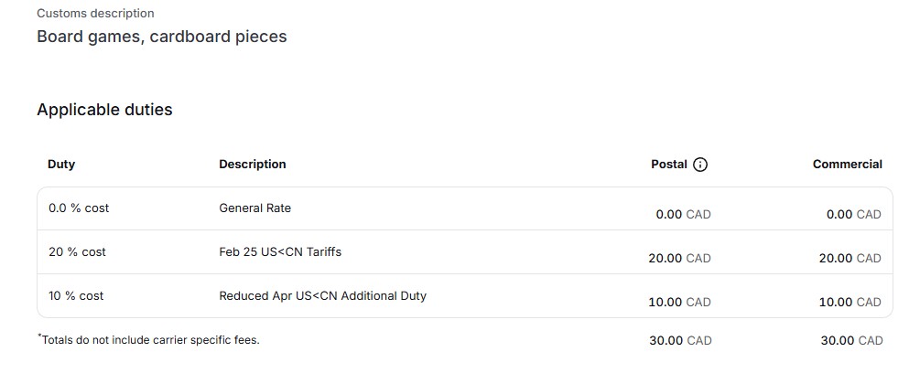The height and width of the screenshot is (384, 920).
Task: Click the Description column header
Action: 252,165
